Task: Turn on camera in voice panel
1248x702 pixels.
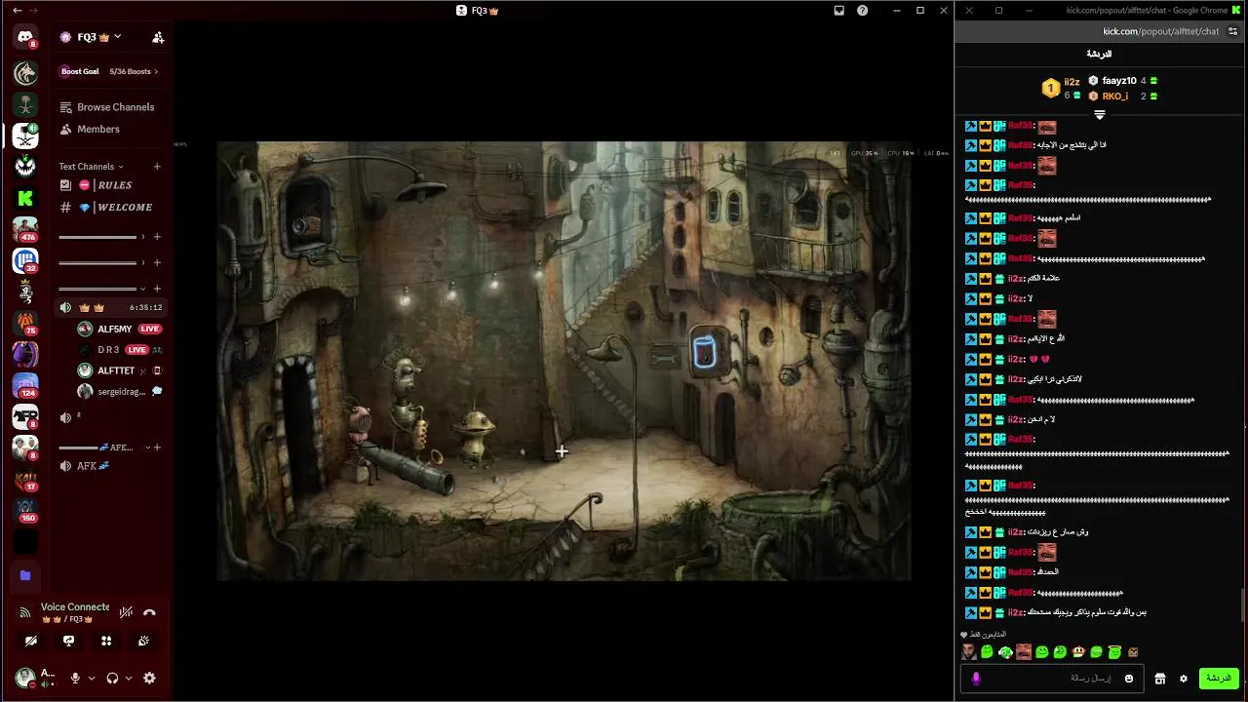Action: tap(31, 641)
